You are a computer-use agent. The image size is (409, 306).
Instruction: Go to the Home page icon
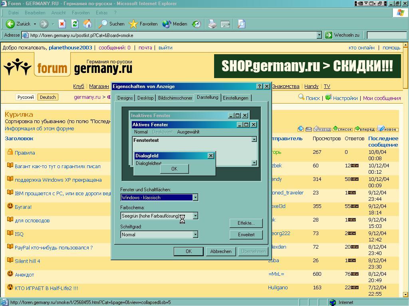coord(87,24)
